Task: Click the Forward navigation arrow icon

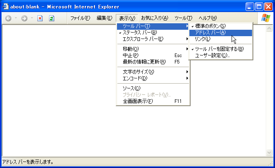Action: point(25,18)
